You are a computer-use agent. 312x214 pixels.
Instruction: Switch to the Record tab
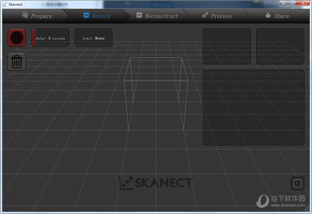tap(97, 16)
